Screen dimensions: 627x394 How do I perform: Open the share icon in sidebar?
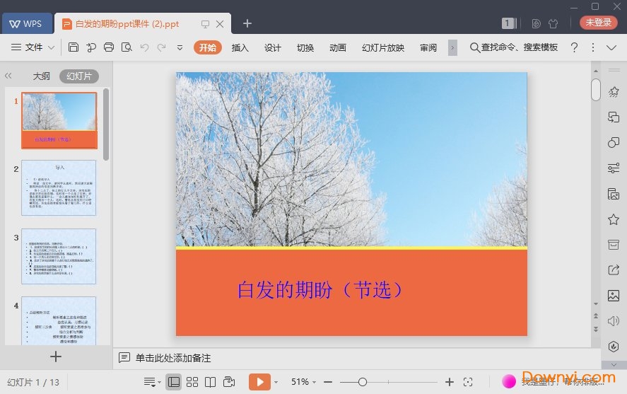click(x=614, y=270)
